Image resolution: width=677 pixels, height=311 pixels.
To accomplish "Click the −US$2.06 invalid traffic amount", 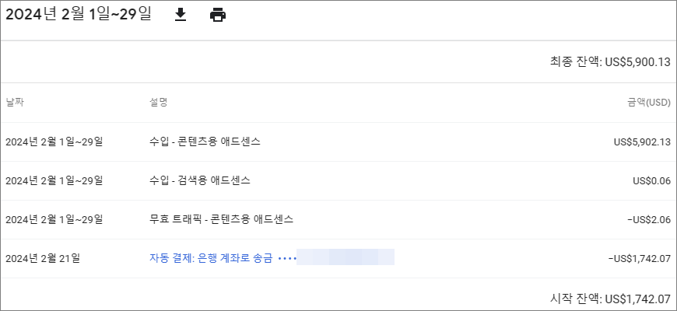I will point(649,219).
